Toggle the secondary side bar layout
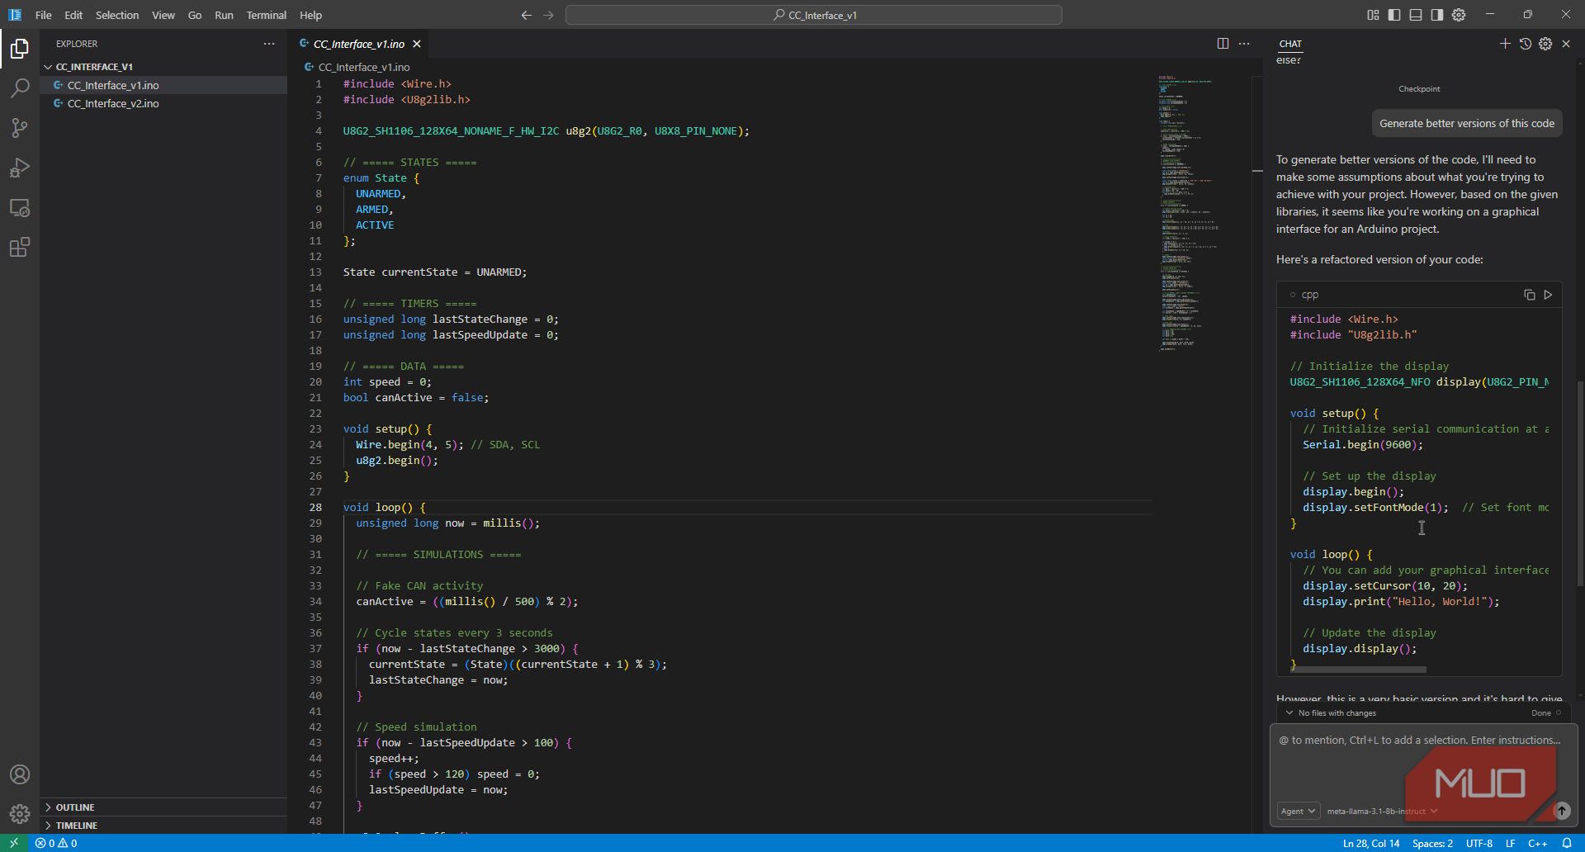The image size is (1585, 852). point(1437,15)
